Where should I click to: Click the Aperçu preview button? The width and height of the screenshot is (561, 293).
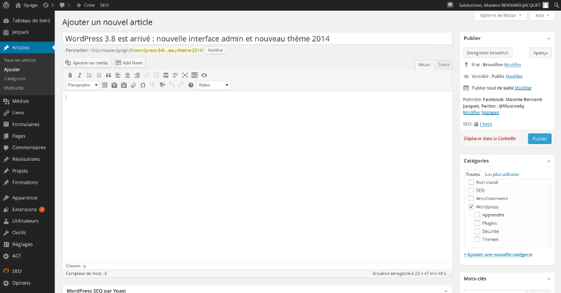[x=540, y=53]
